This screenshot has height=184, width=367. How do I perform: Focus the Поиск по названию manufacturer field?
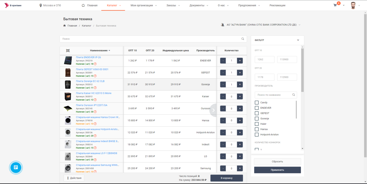point(276,95)
